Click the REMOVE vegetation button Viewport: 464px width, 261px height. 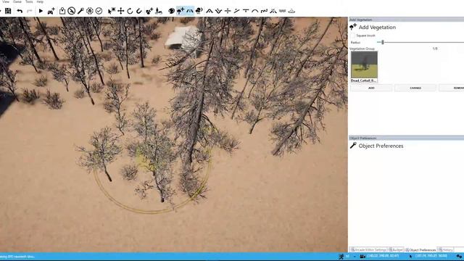tap(451, 88)
